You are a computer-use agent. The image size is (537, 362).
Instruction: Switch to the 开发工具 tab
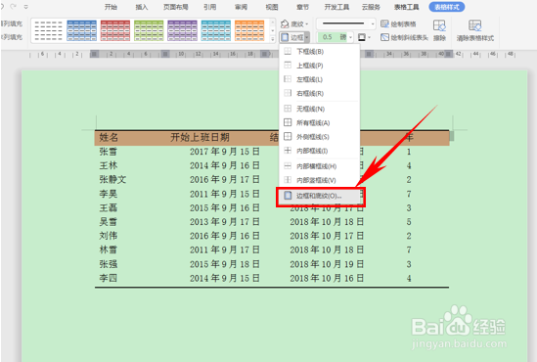337,7
